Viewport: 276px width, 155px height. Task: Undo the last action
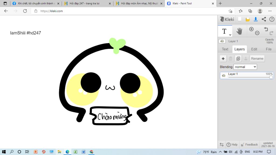pyautogui.click(x=266, y=29)
